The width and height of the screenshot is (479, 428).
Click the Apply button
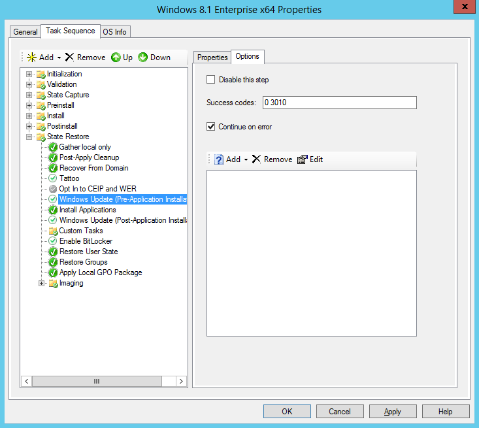393,412
